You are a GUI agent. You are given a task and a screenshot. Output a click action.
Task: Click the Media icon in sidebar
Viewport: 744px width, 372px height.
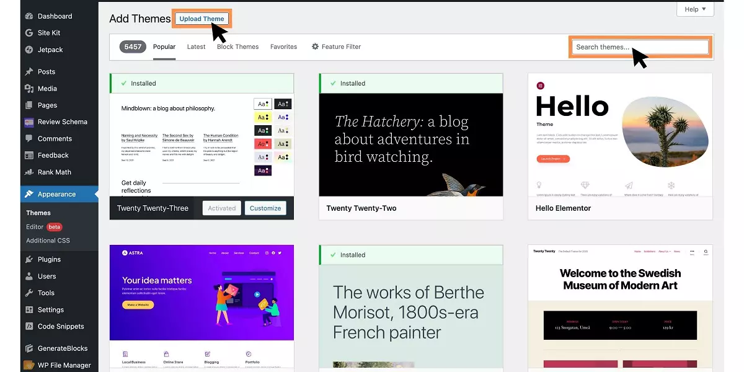(x=29, y=89)
